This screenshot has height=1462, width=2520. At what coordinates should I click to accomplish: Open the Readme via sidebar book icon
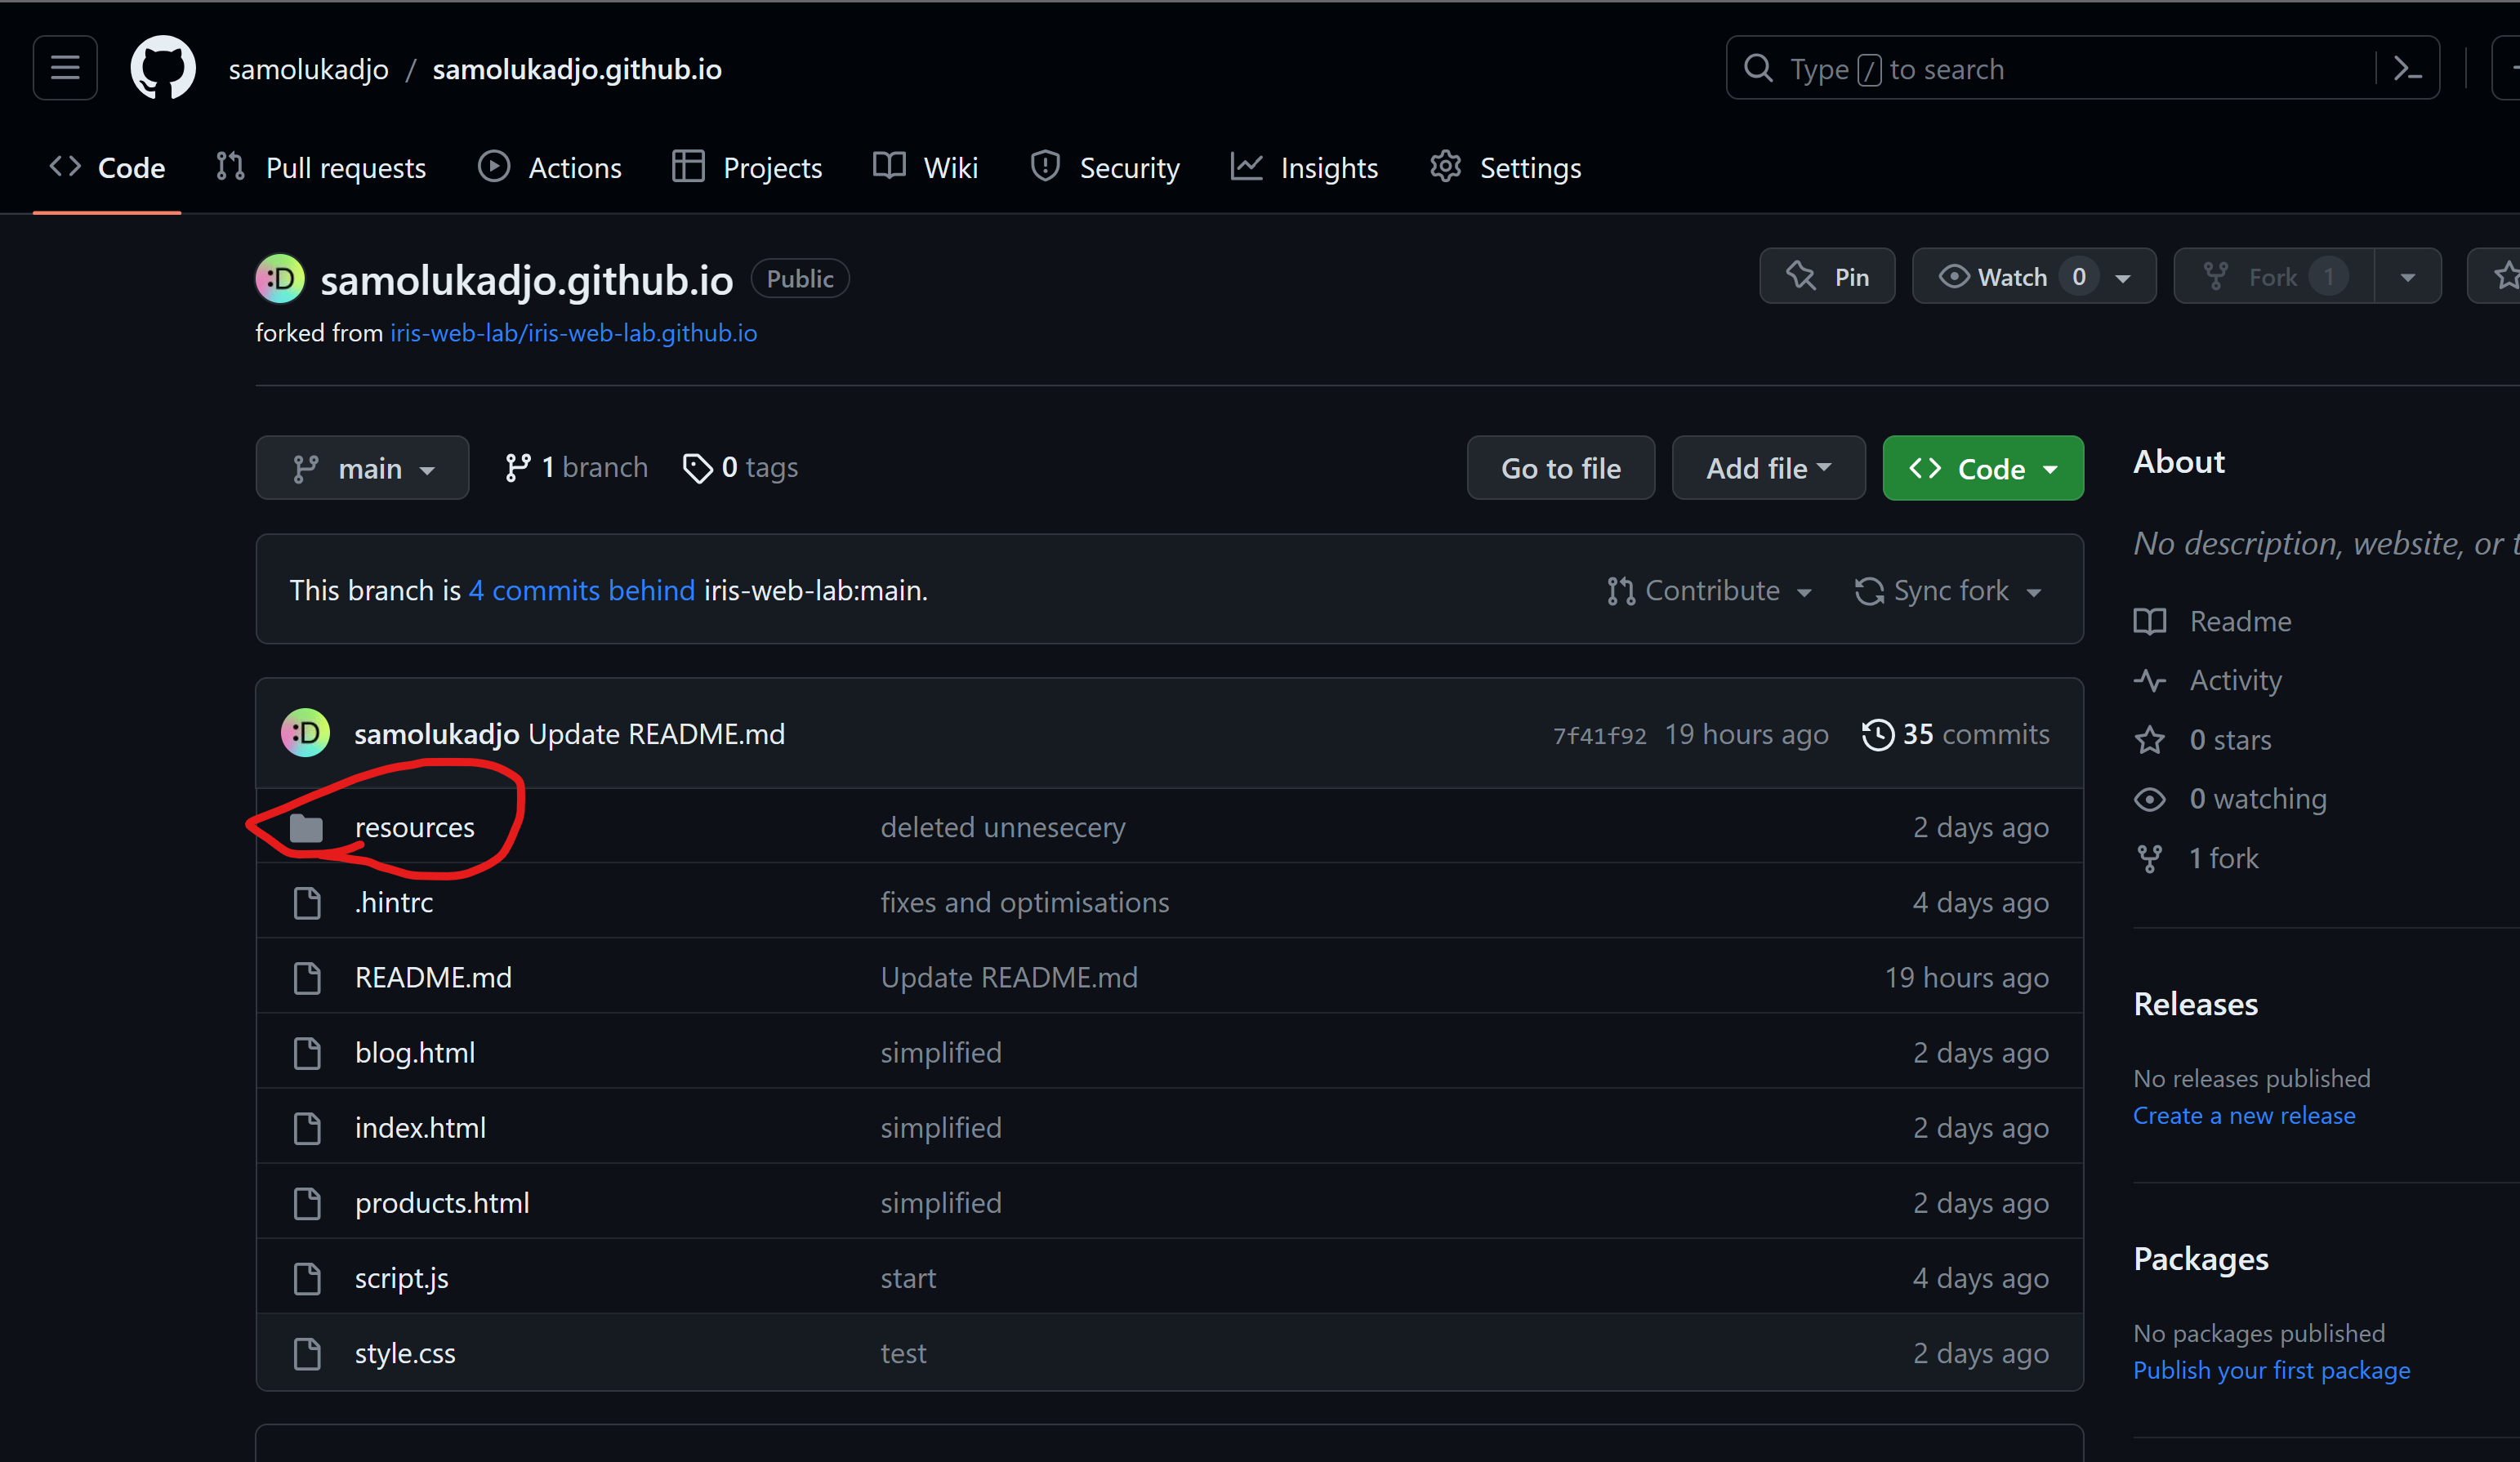(x=2151, y=621)
